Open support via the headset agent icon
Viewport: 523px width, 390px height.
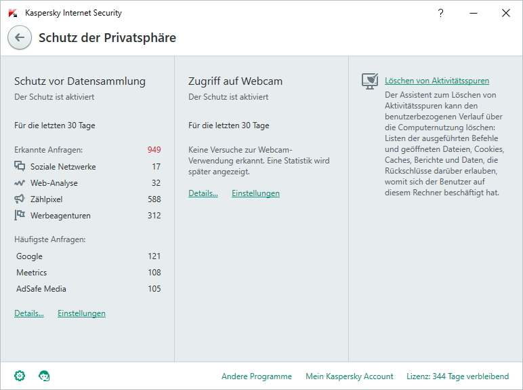pyautogui.click(x=44, y=376)
